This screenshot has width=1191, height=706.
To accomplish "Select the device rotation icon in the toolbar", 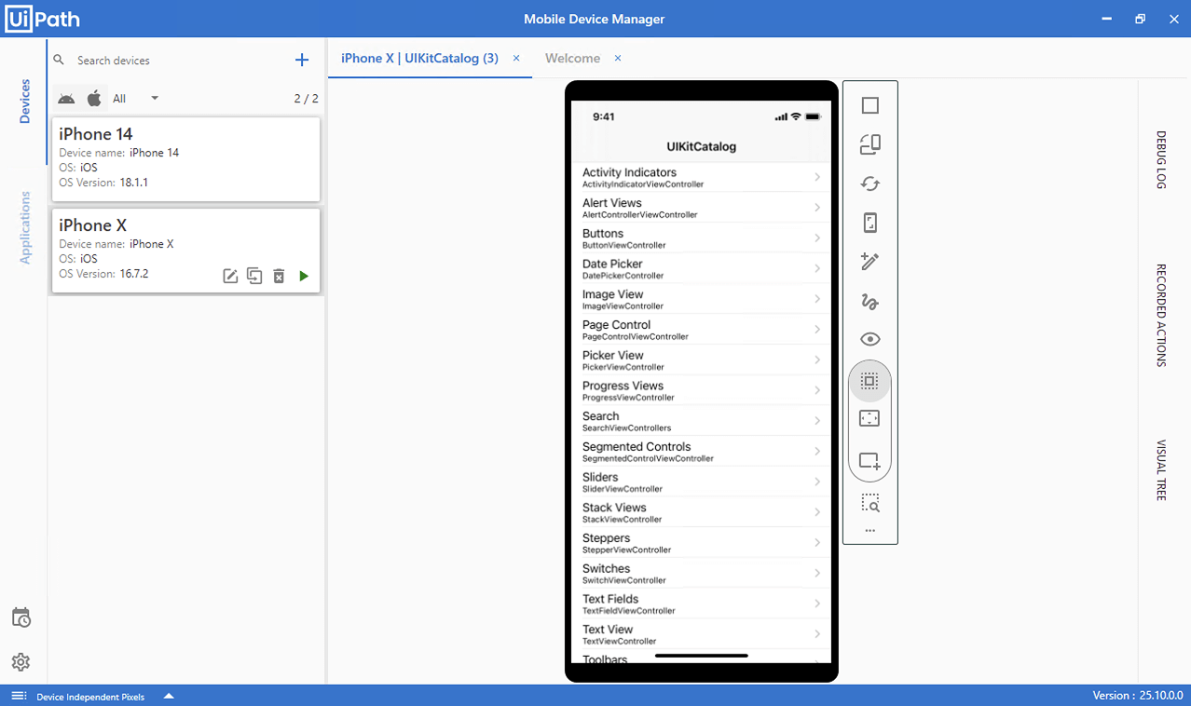I will tap(869, 144).
